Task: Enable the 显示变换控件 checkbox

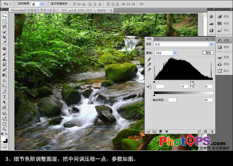Action: 49,4
